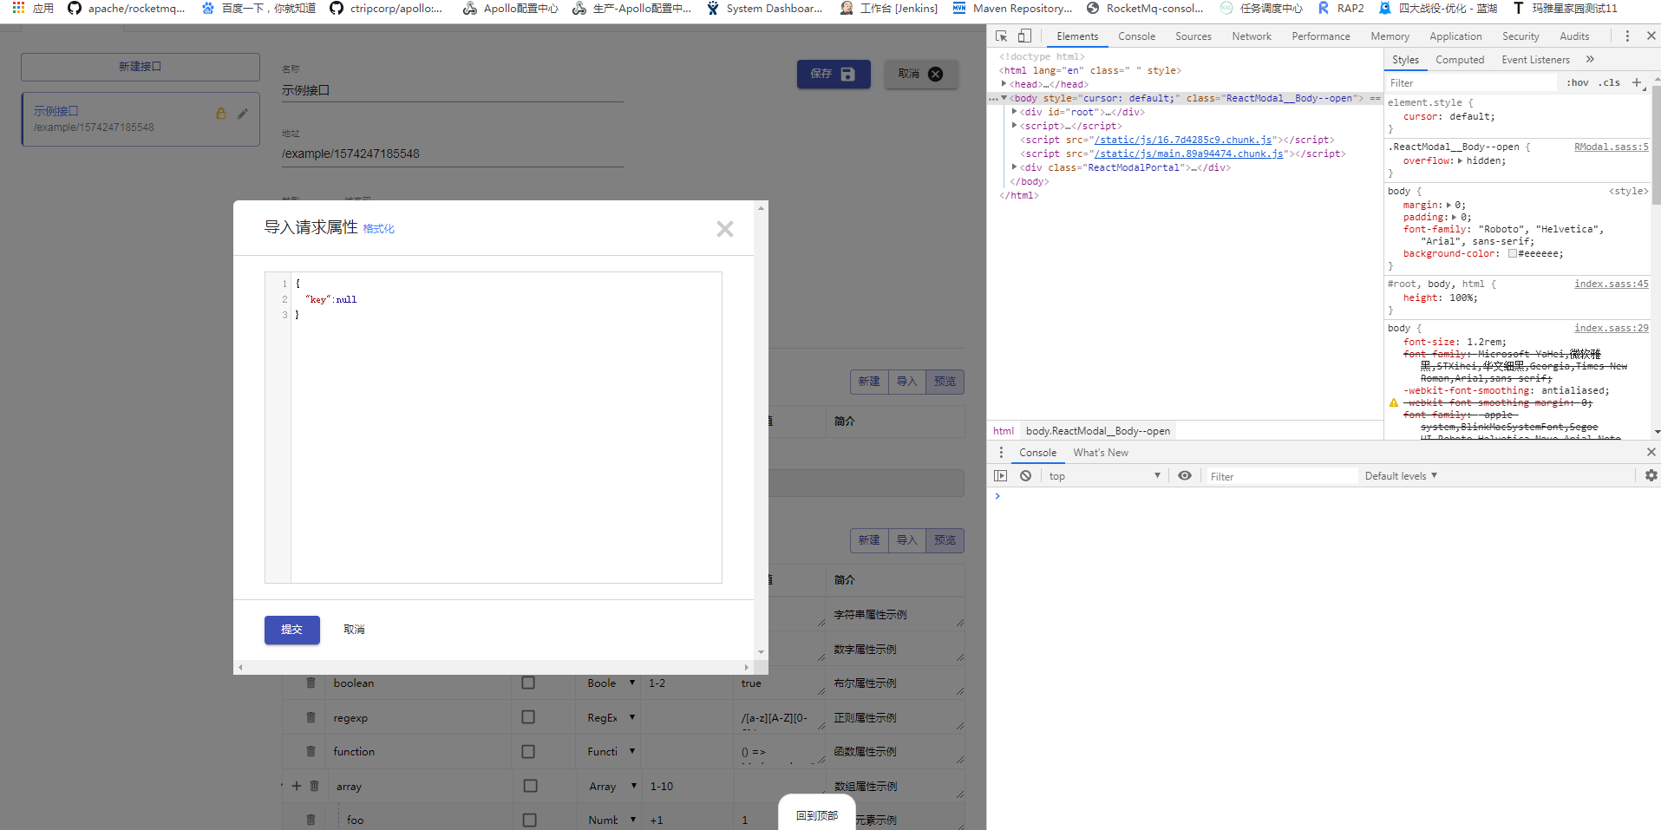Click the background-color swatch in Styles pane
1661x830 pixels.
(1512, 253)
